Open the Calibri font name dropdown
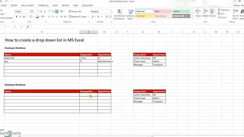Viewport: 244px width, 137px height. point(30,11)
